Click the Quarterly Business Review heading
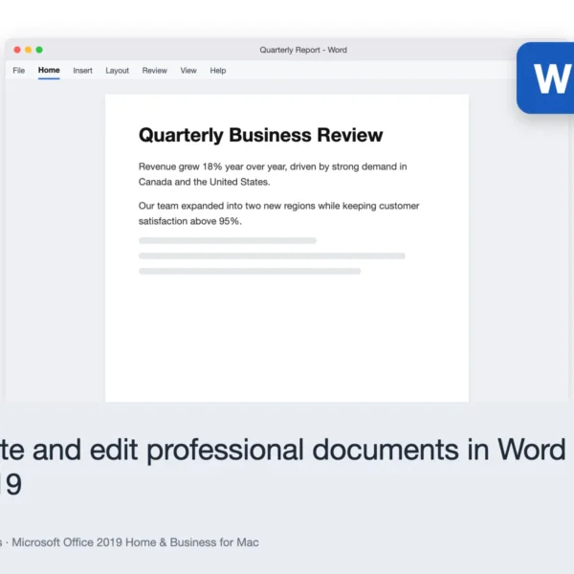The image size is (574, 574). [260, 135]
